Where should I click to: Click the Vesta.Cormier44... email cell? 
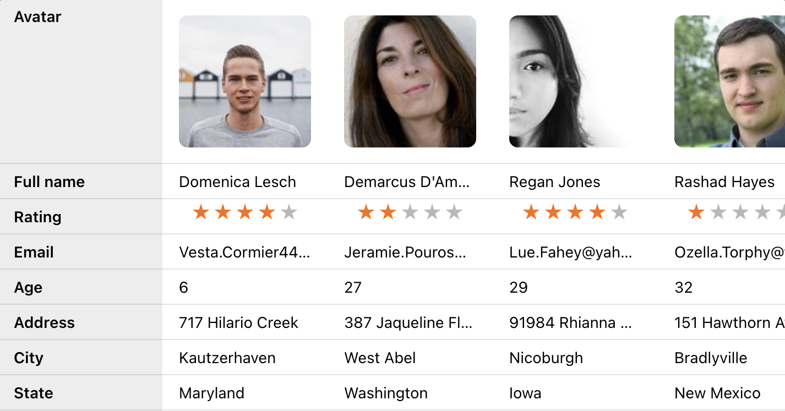pos(244,253)
